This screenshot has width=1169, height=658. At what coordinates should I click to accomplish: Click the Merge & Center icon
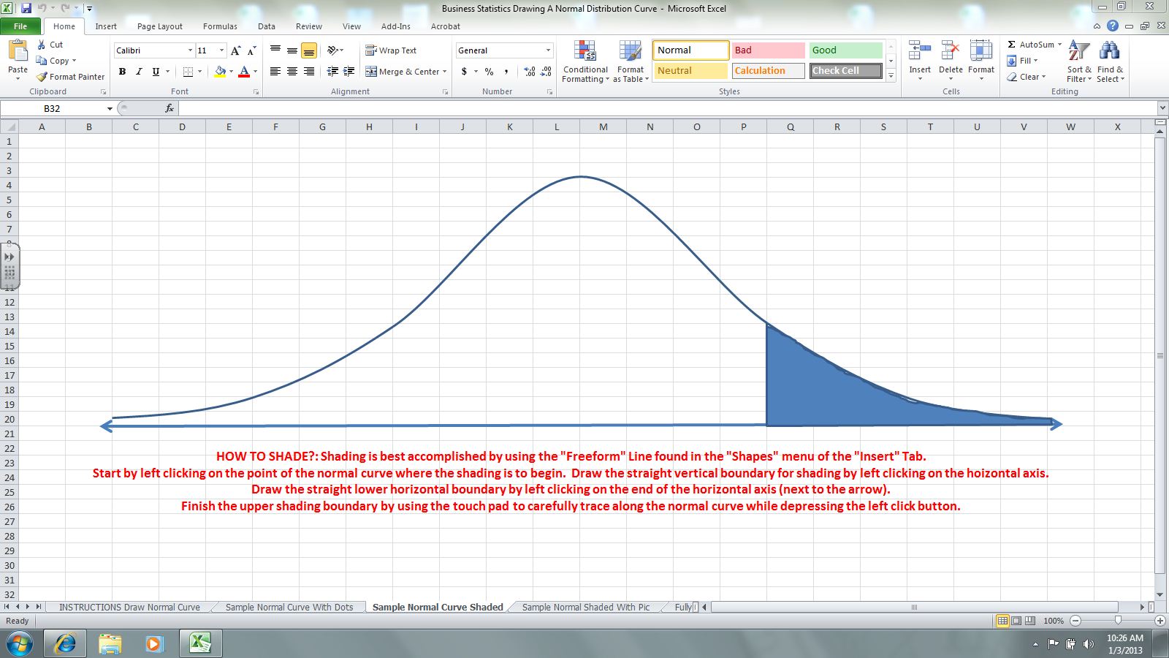(371, 72)
